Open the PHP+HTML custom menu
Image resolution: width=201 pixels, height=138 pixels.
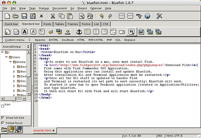(x=96, y=40)
